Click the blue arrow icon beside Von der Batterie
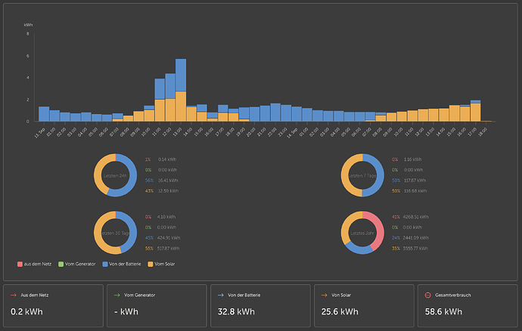The height and width of the screenshot is (331, 522). click(x=220, y=295)
